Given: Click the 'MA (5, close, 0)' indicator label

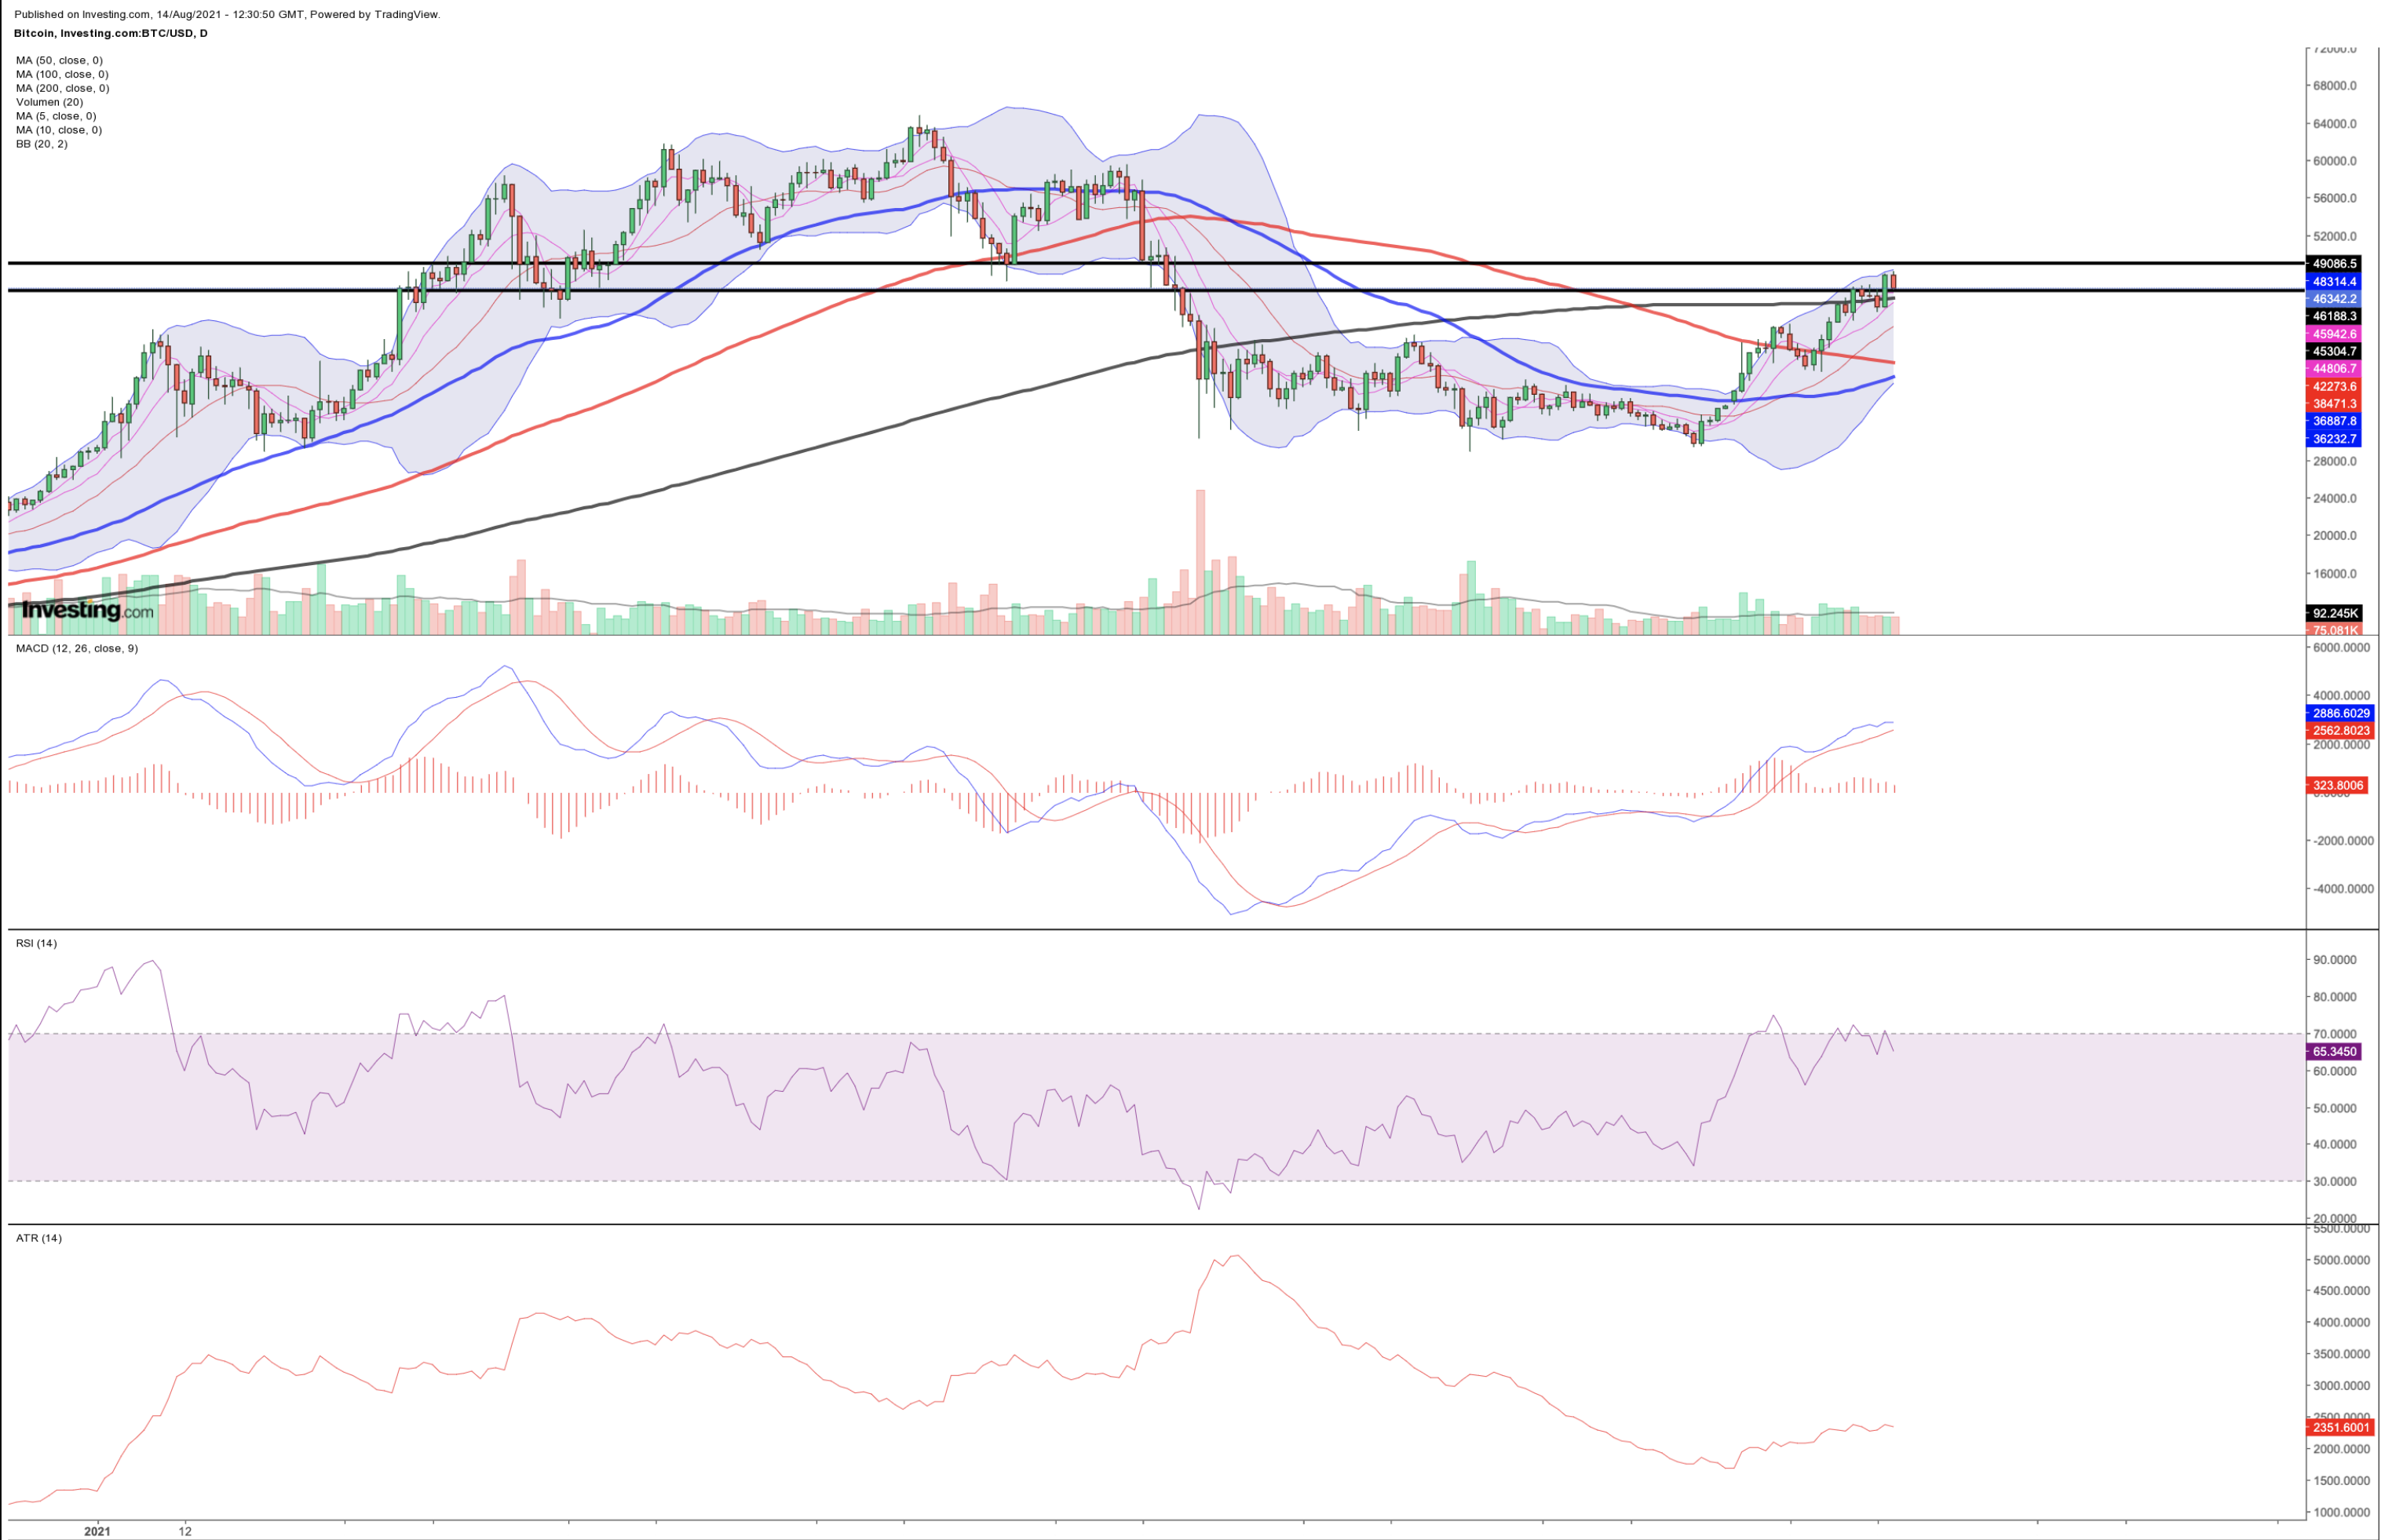Looking at the screenshot, I should coord(56,116).
